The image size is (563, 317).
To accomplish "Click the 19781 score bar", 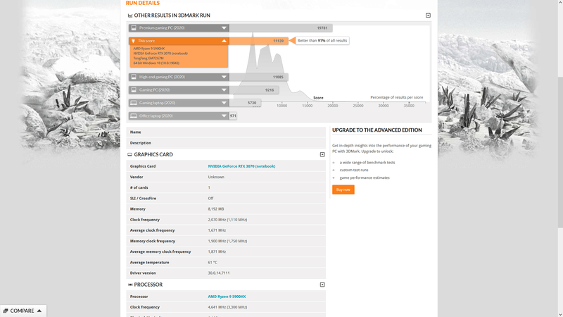I will pos(281,28).
